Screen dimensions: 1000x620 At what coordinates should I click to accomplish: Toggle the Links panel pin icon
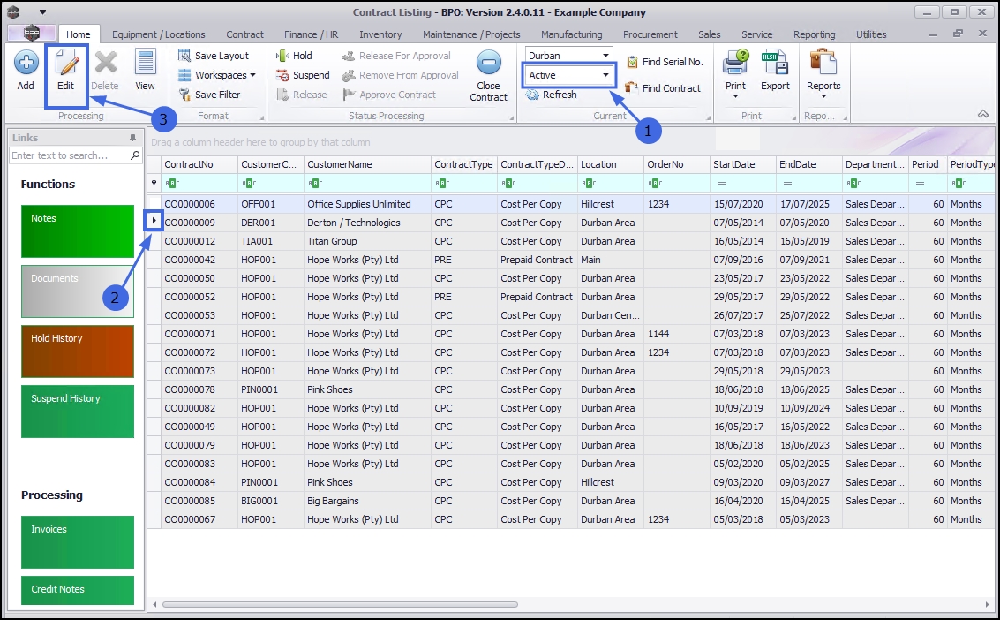[132, 137]
